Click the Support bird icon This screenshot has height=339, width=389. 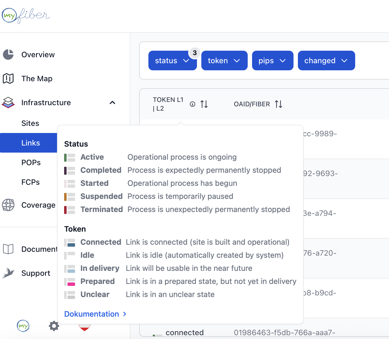tap(8, 273)
